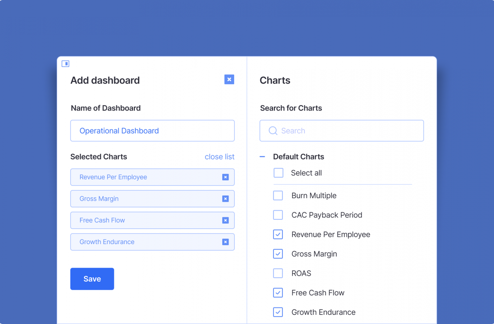Save the Operational Dashboard
The width and height of the screenshot is (494, 324).
pos(92,279)
